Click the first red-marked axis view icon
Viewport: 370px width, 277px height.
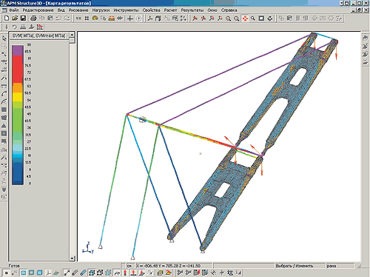coord(195,19)
